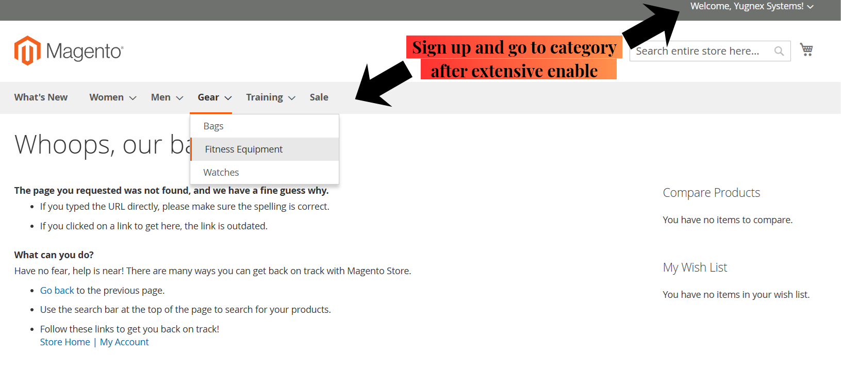Click the My Wish List heading
This screenshot has height=369, width=841.
coord(695,267)
